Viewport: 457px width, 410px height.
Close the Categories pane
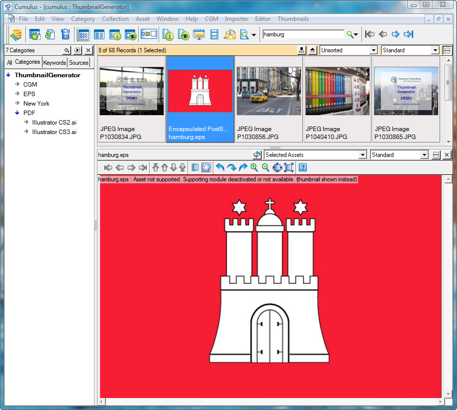(89, 50)
